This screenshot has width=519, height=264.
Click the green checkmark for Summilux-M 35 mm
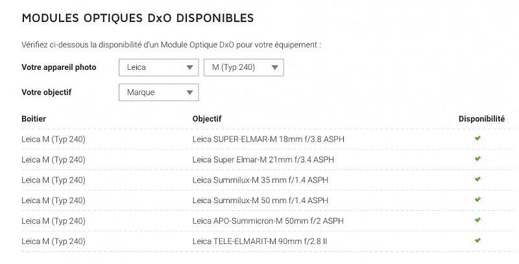point(477,179)
